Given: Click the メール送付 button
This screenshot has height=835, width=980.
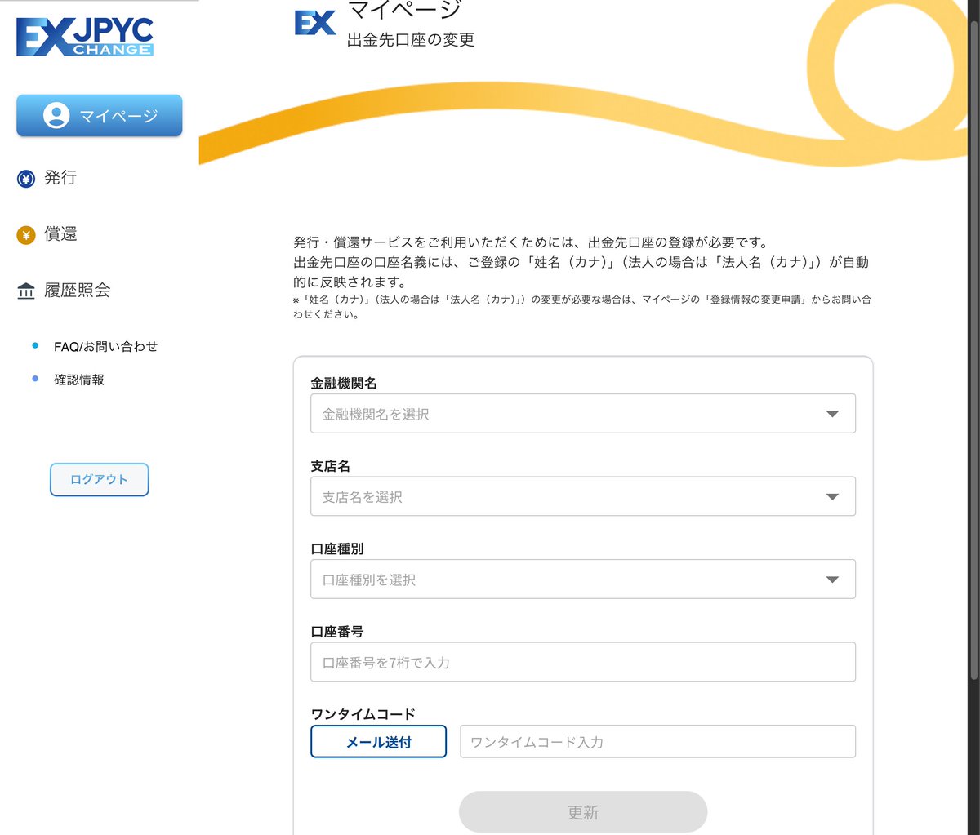Looking at the screenshot, I should (379, 741).
